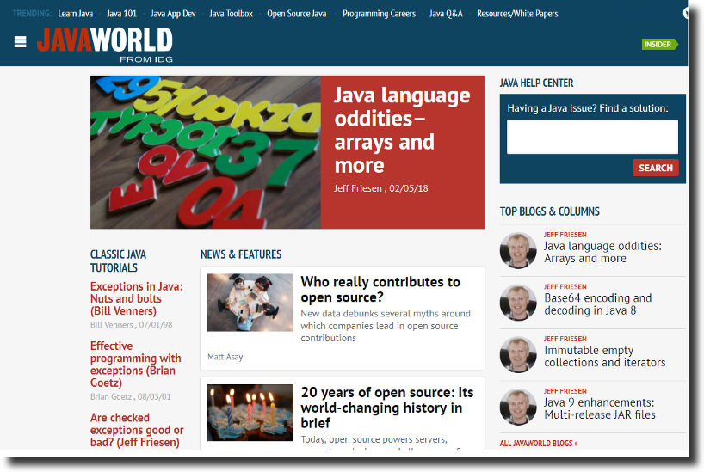
Task: Open 20 years of open source article
Action: [x=387, y=408]
